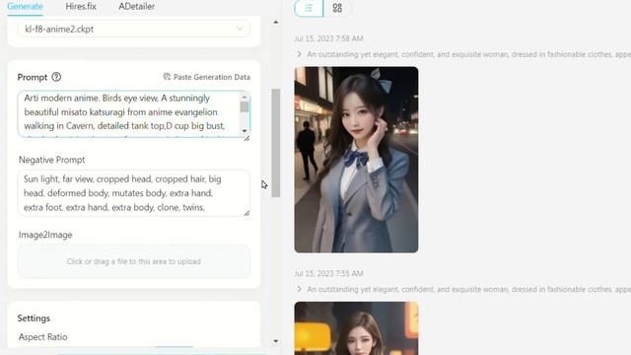The width and height of the screenshot is (631, 355).
Task: Switch to the Generate tab
Action: pyautogui.click(x=25, y=7)
